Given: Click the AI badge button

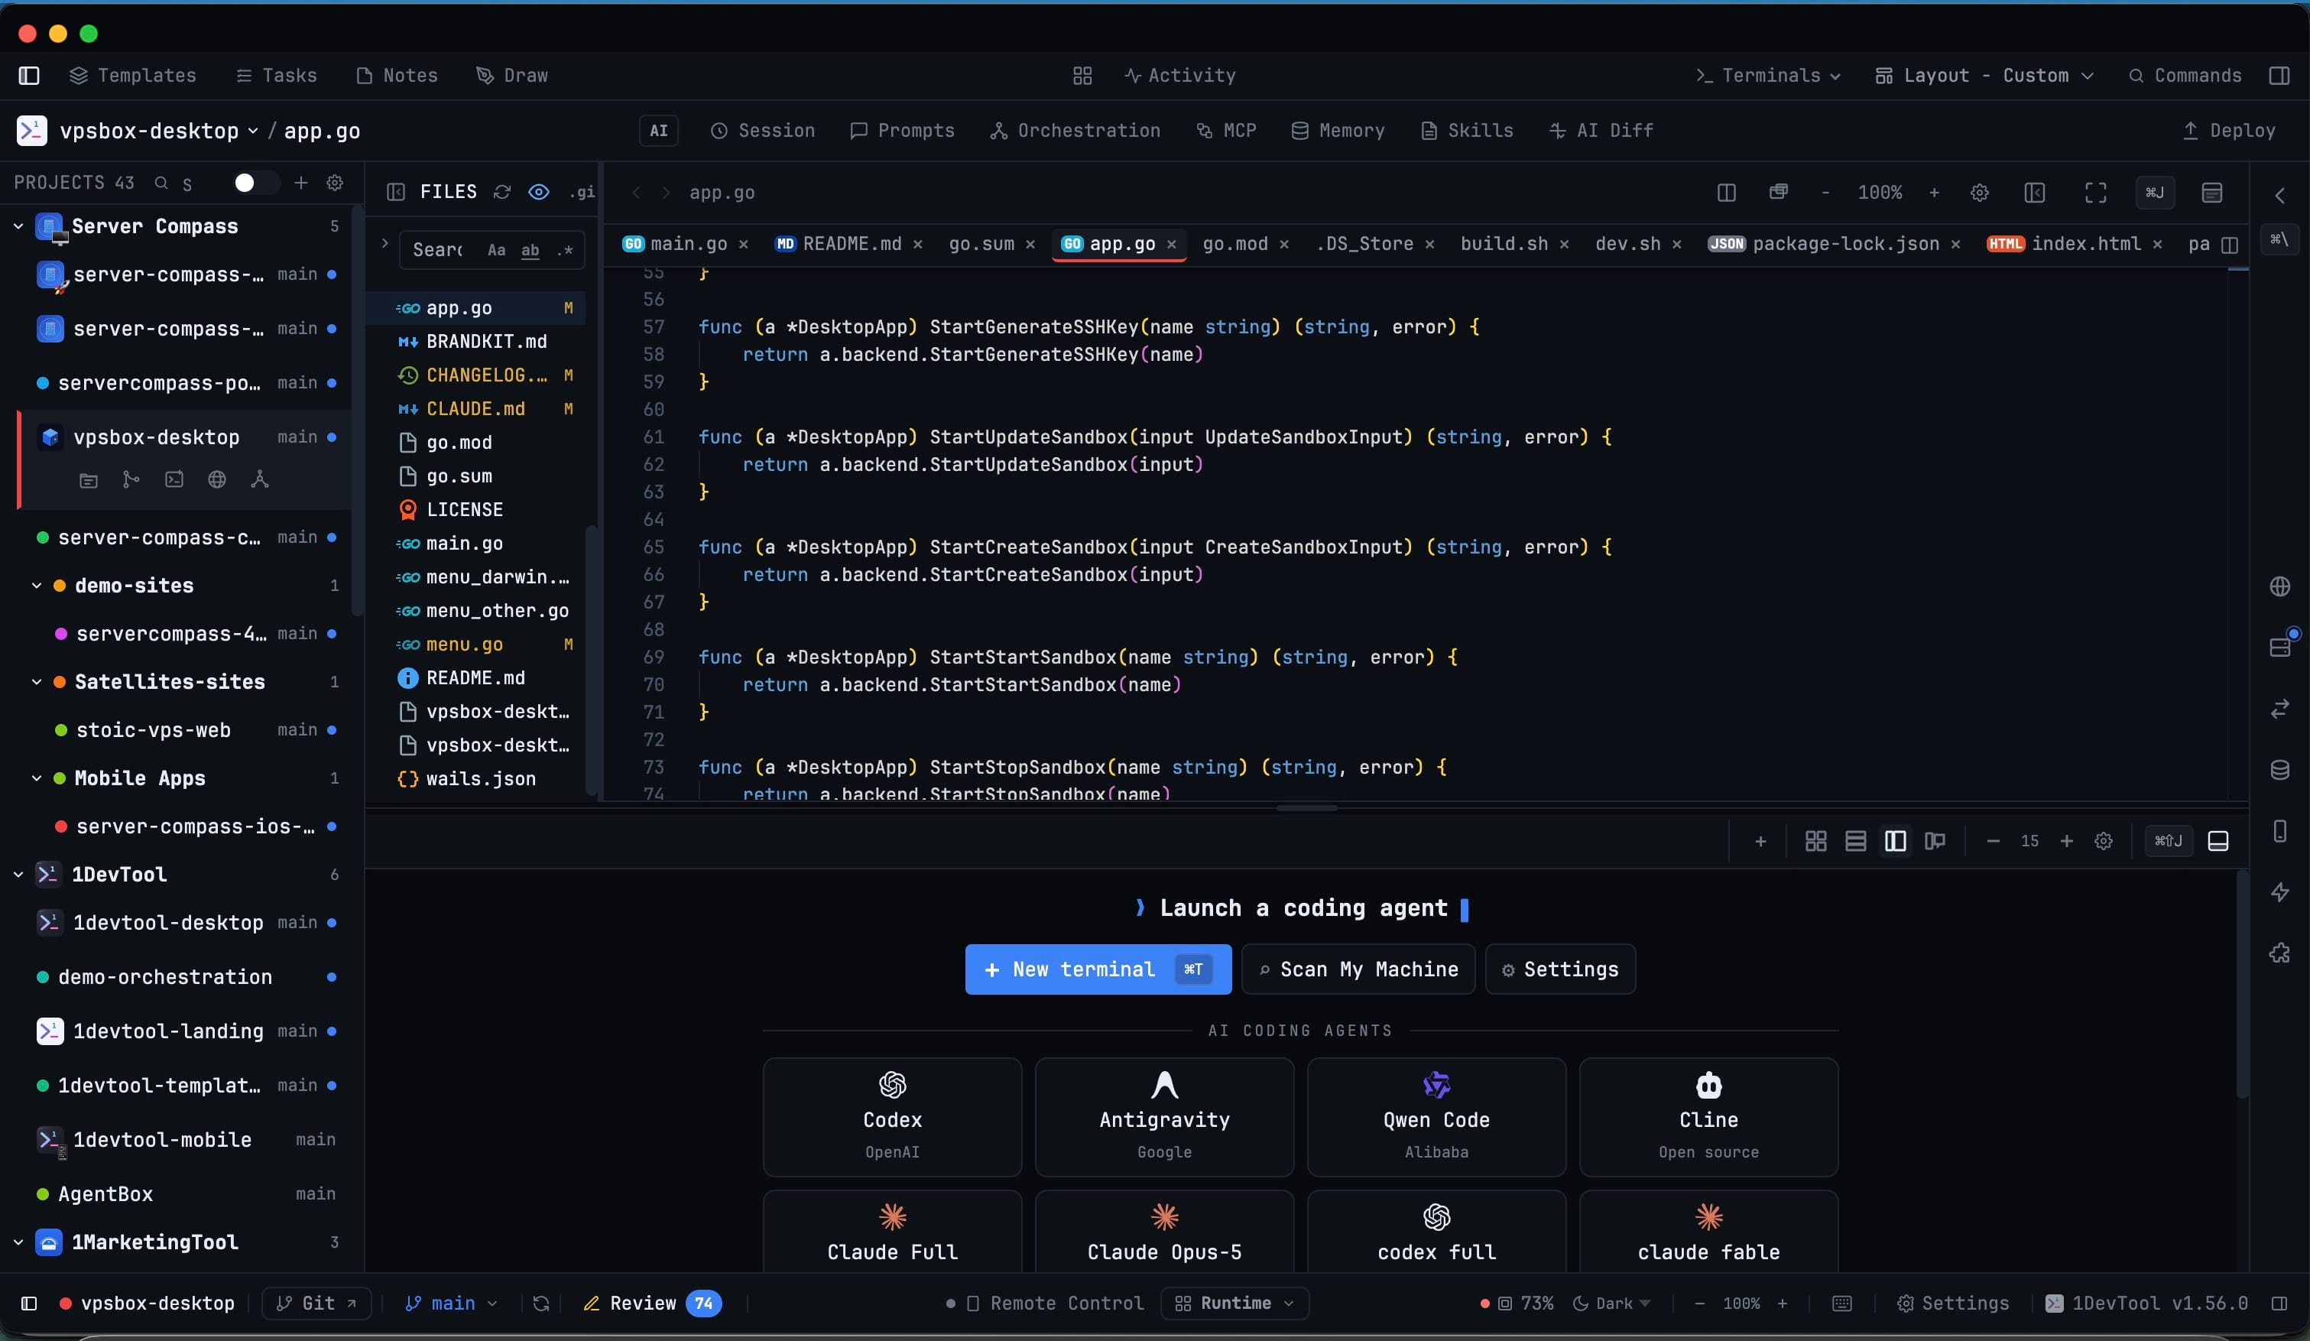Looking at the screenshot, I should coord(658,130).
